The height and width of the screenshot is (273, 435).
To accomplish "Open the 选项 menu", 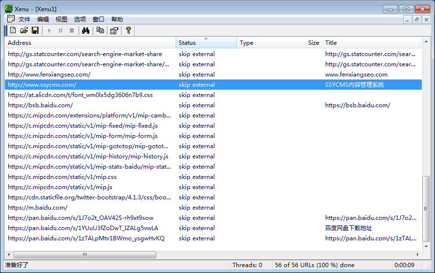I will pos(80,19).
